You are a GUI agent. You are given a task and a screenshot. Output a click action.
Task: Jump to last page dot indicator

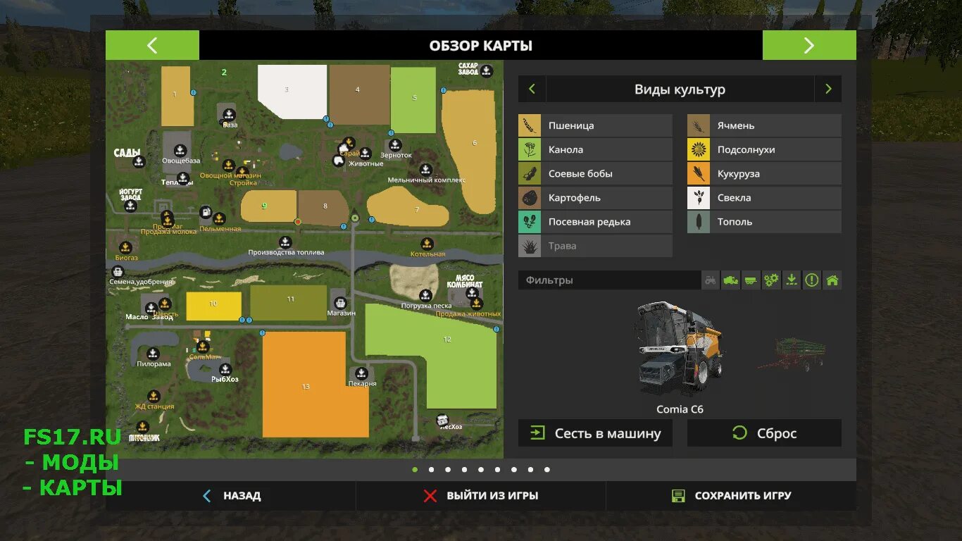[547, 469]
